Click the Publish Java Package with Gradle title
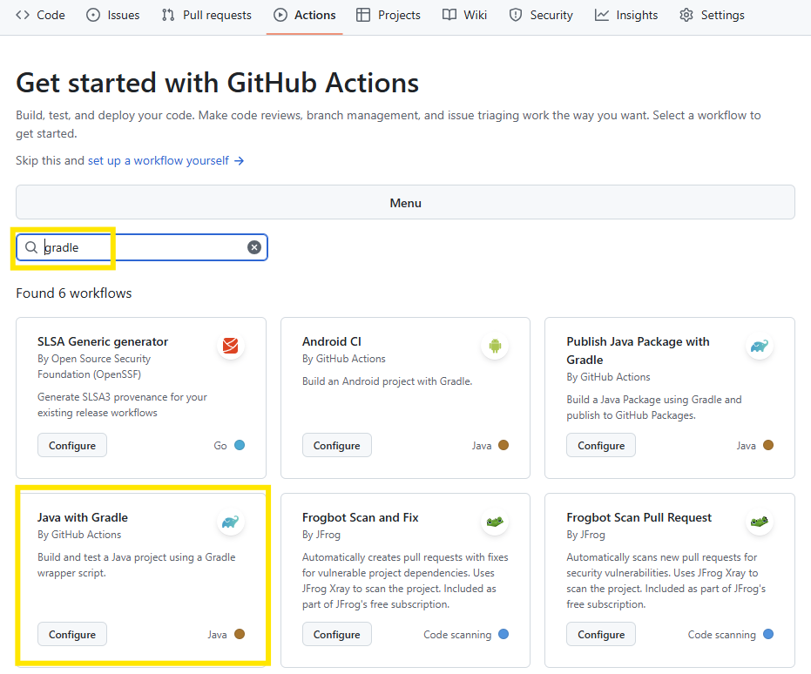Screen dimensions: 811x674 638,350
